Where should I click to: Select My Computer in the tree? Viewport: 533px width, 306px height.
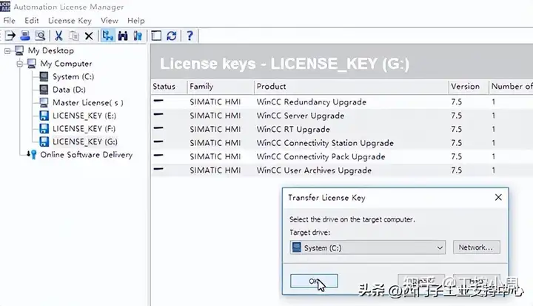(66, 63)
